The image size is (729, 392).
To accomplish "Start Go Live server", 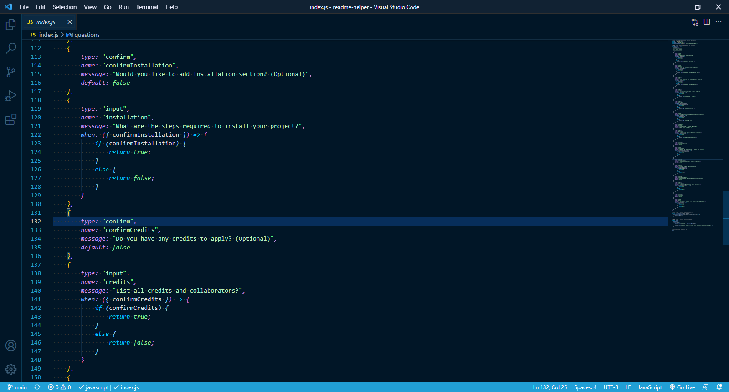I will (682, 387).
